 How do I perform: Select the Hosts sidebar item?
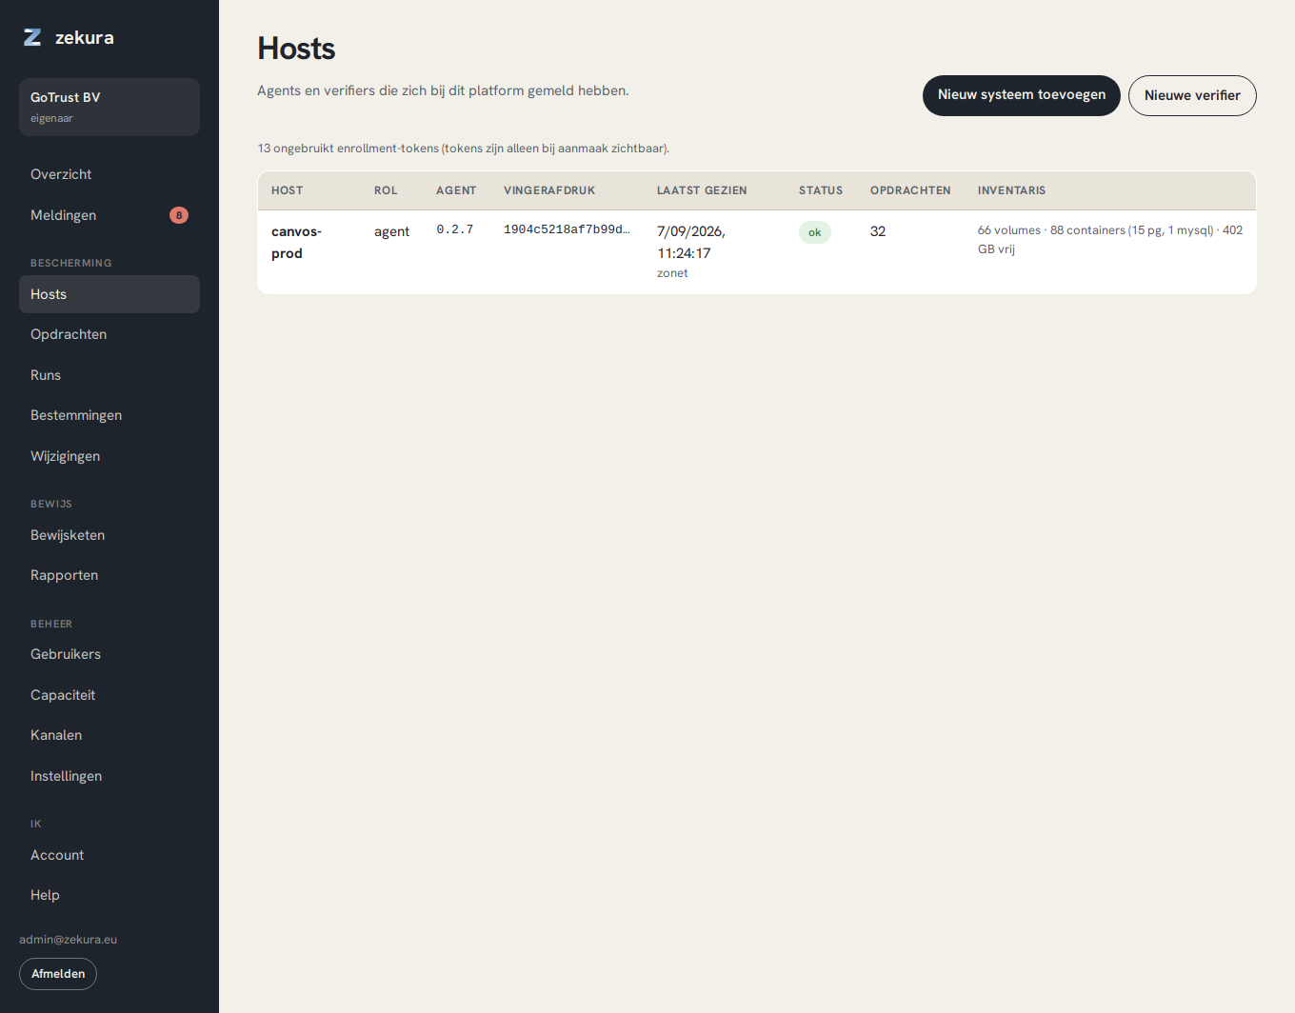(x=110, y=294)
